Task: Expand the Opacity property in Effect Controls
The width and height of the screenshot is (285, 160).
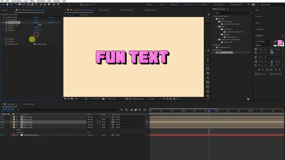Action: pos(4,28)
